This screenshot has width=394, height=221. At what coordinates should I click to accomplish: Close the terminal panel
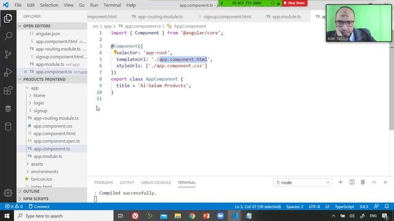coord(385,182)
